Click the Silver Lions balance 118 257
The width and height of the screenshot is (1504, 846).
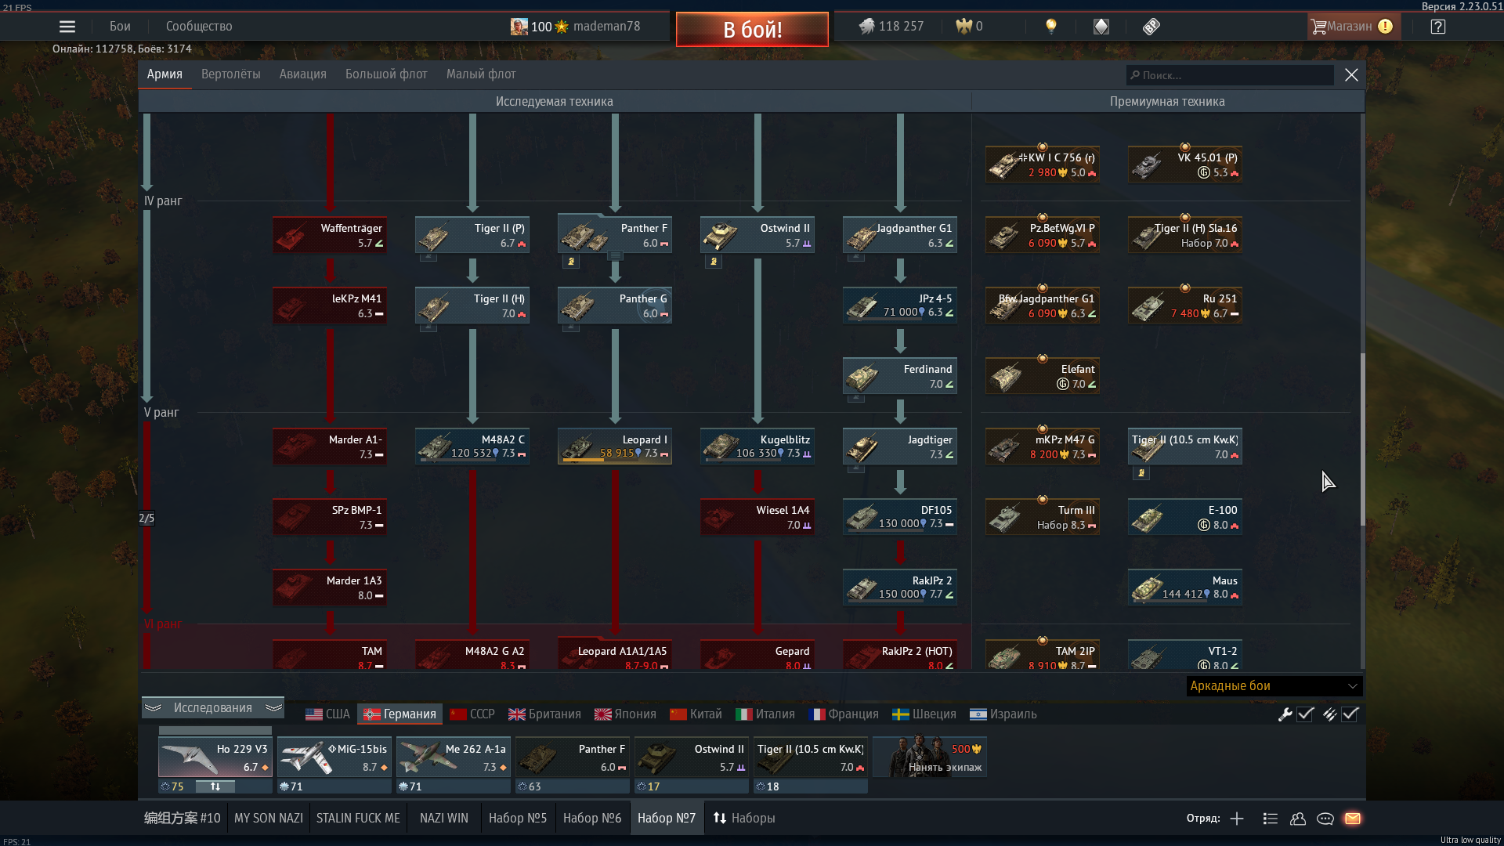pyautogui.click(x=891, y=27)
